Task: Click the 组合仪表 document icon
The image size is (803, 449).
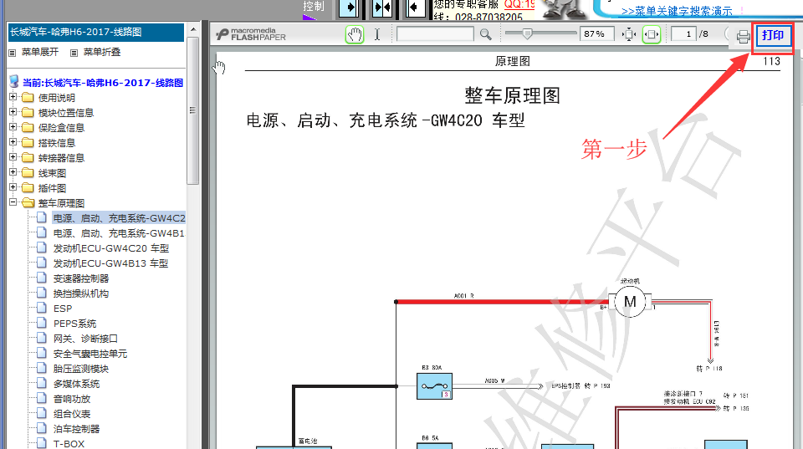Action: [x=42, y=414]
